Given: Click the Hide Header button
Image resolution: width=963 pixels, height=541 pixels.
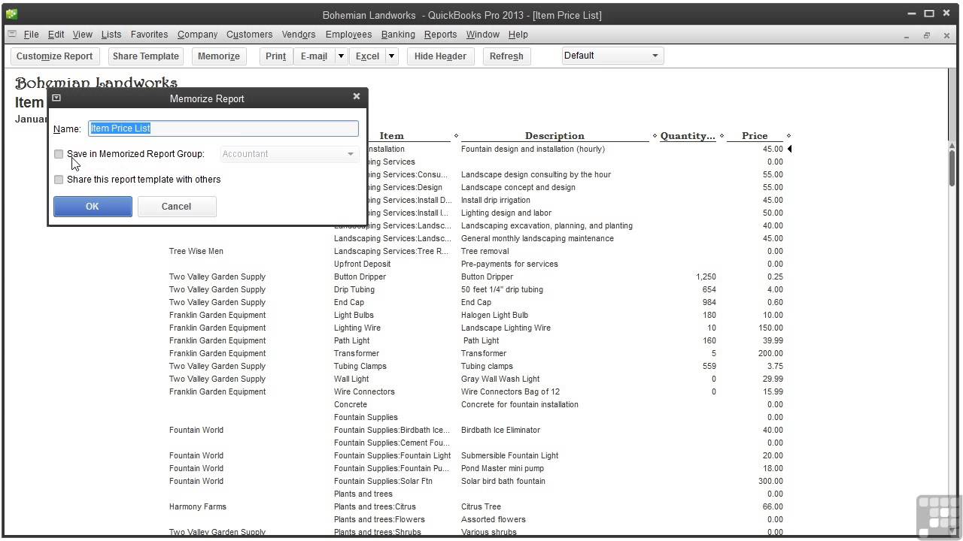Looking at the screenshot, I should click(440, 56).
